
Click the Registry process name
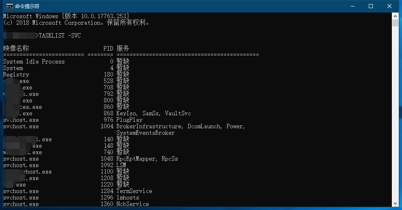pyautogui.click(x=16, y=74)
